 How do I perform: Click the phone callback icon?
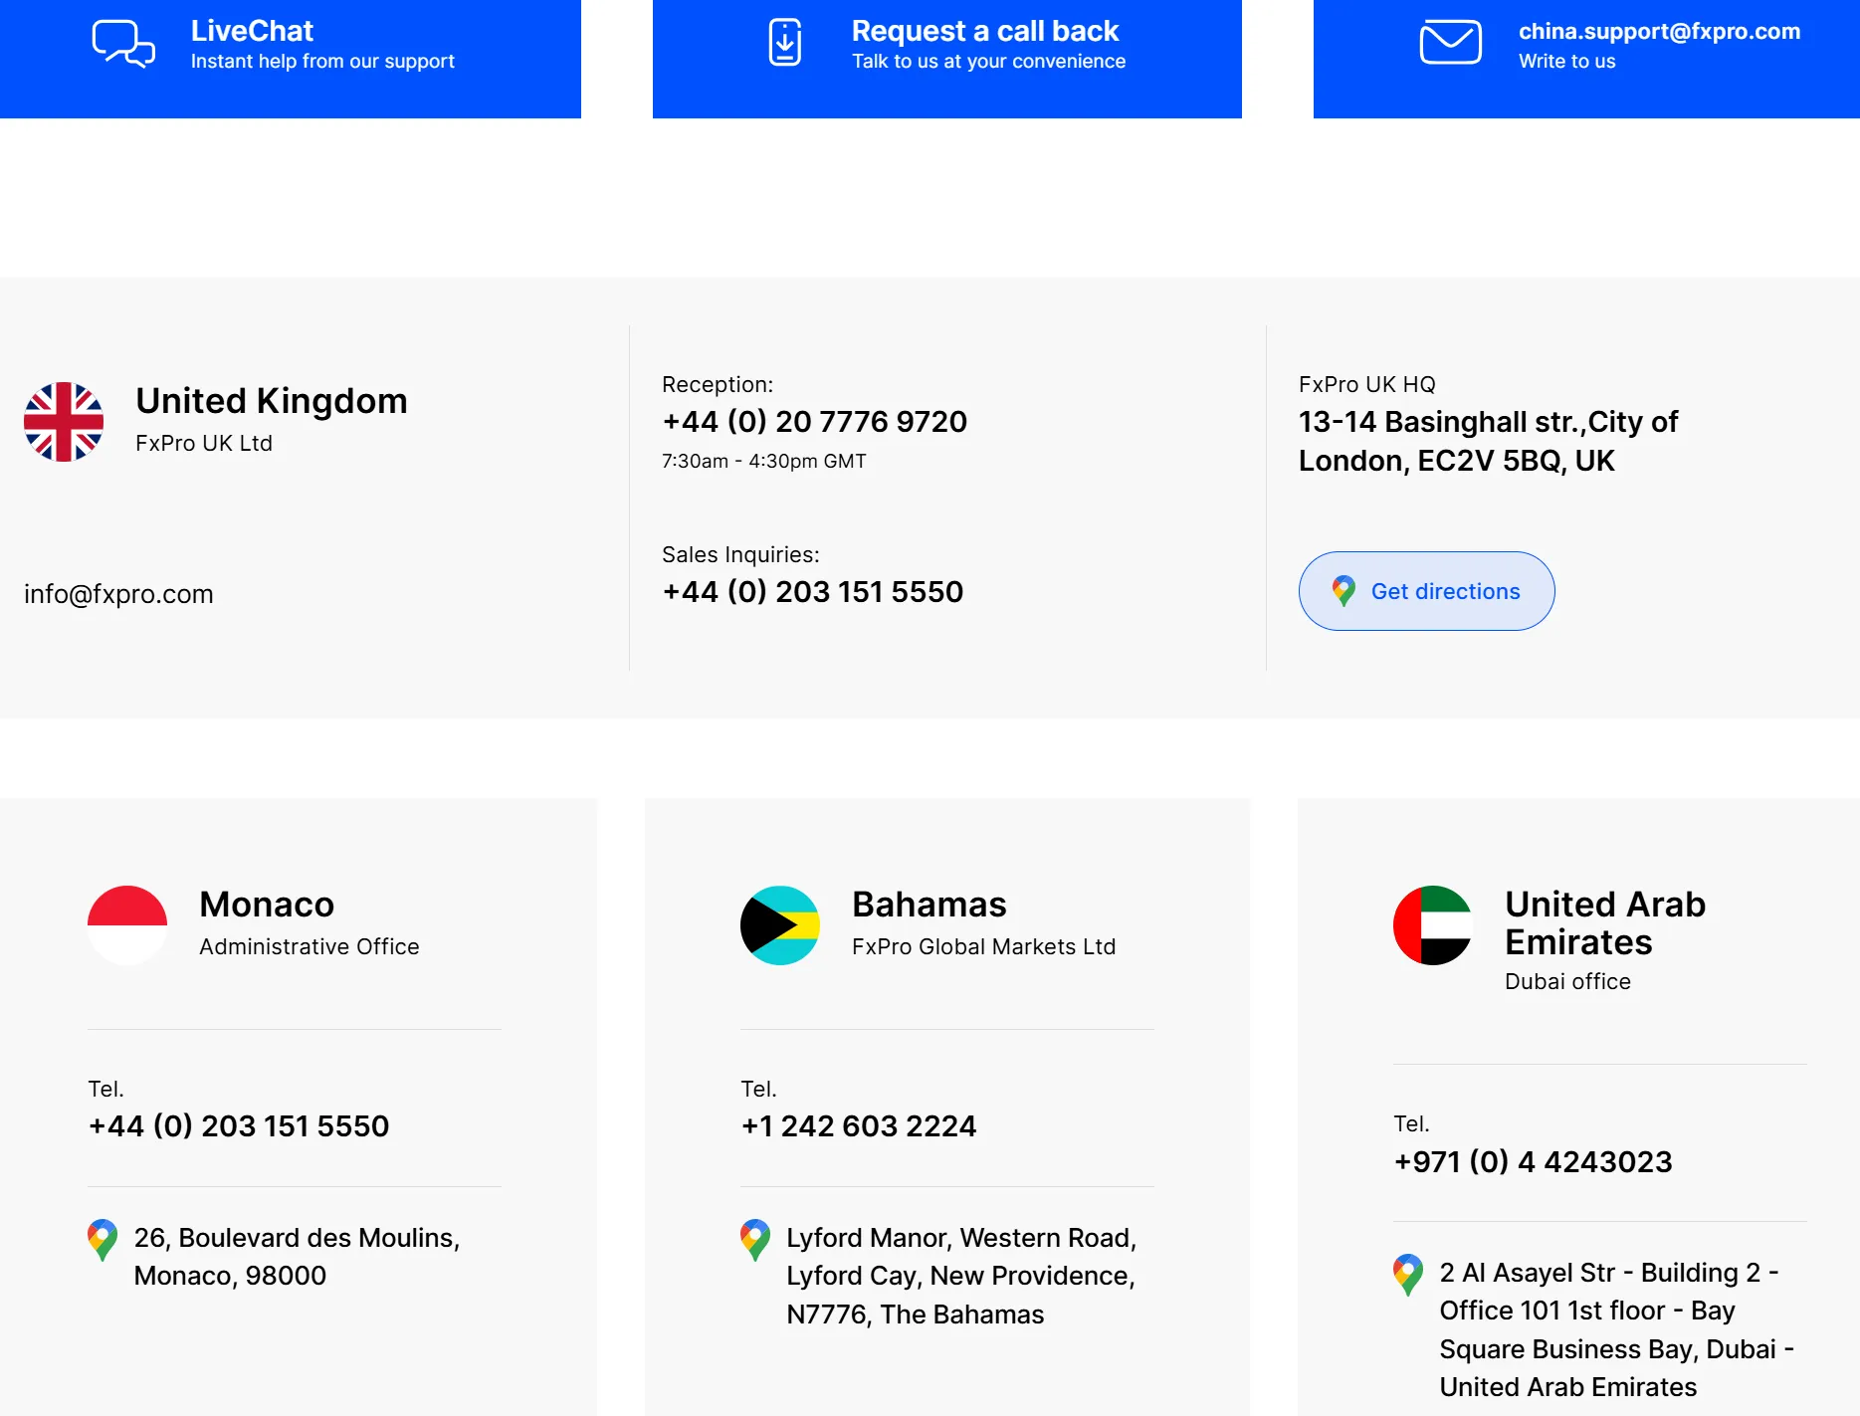pos(785,43)
